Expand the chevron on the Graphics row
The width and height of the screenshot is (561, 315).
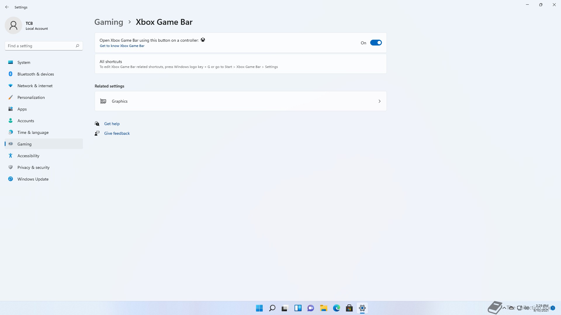(379, 101)
